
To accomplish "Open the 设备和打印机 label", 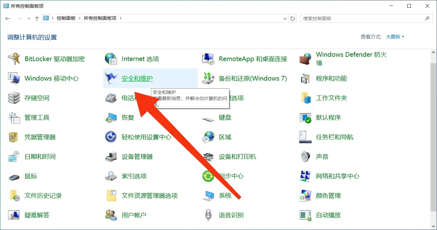I will [x=237, y=157].
